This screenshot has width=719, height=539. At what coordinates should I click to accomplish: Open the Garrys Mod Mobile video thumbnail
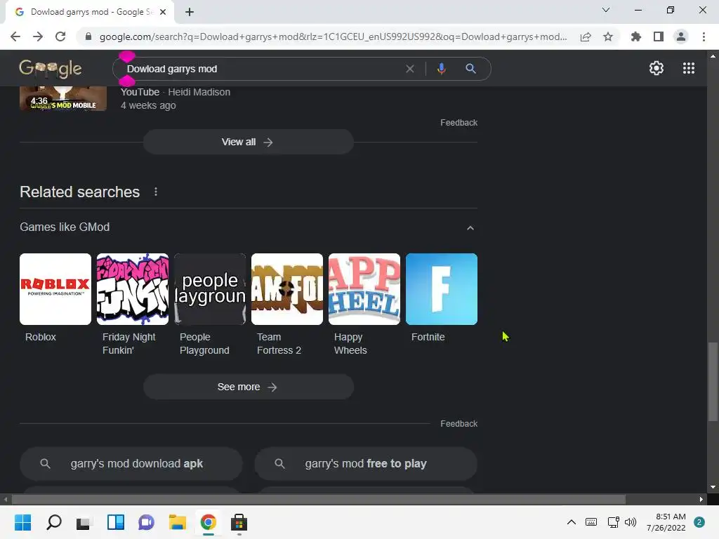pos(63,98)
